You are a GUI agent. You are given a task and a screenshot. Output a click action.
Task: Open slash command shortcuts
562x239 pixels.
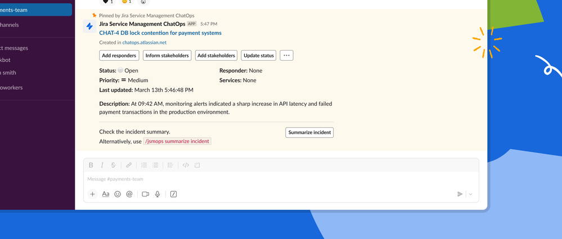(x=173, y=194)
